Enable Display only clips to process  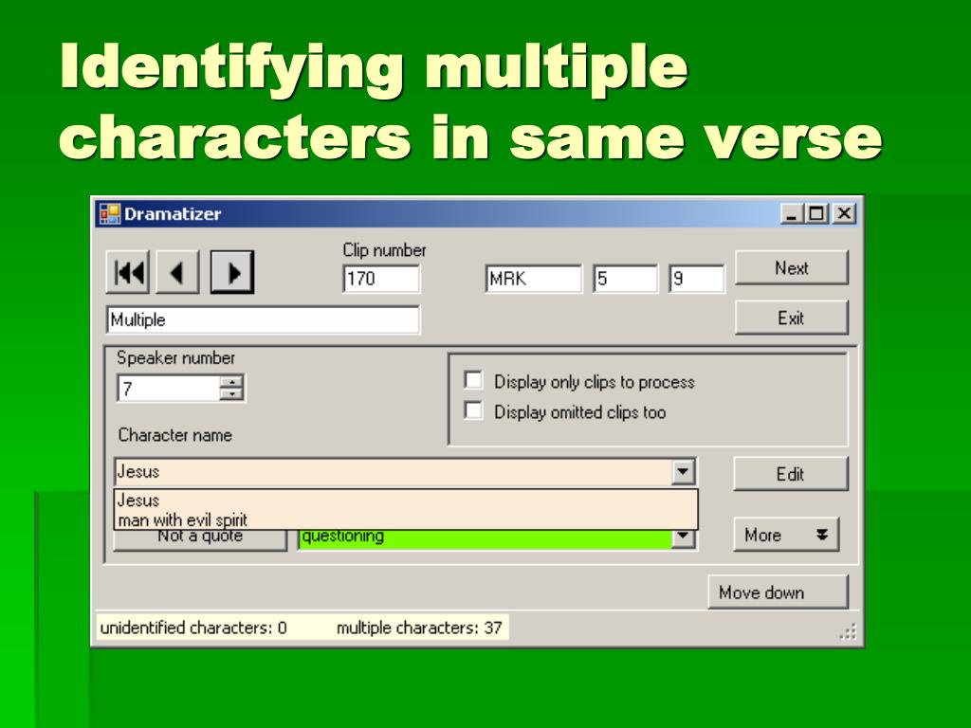pyautogui.click(x=474, y=380)
